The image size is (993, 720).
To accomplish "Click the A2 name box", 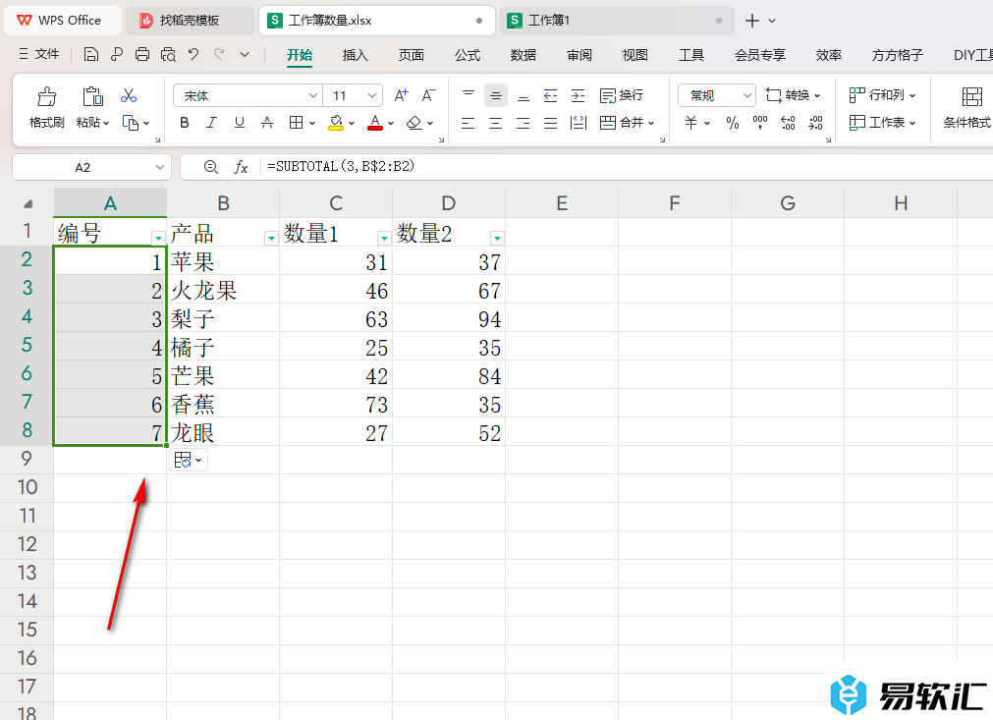I will (x=91, y=167).
